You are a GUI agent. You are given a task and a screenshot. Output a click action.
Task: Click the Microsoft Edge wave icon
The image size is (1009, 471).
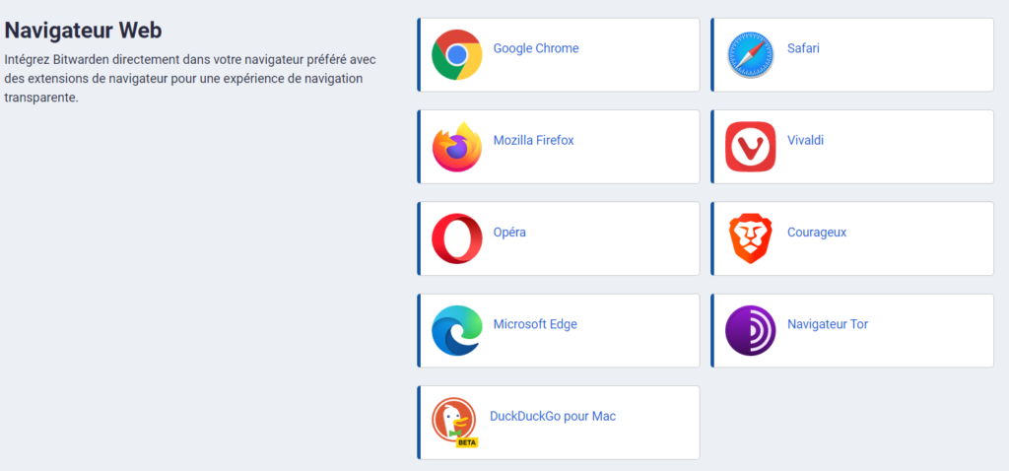[x=456, y=330]
